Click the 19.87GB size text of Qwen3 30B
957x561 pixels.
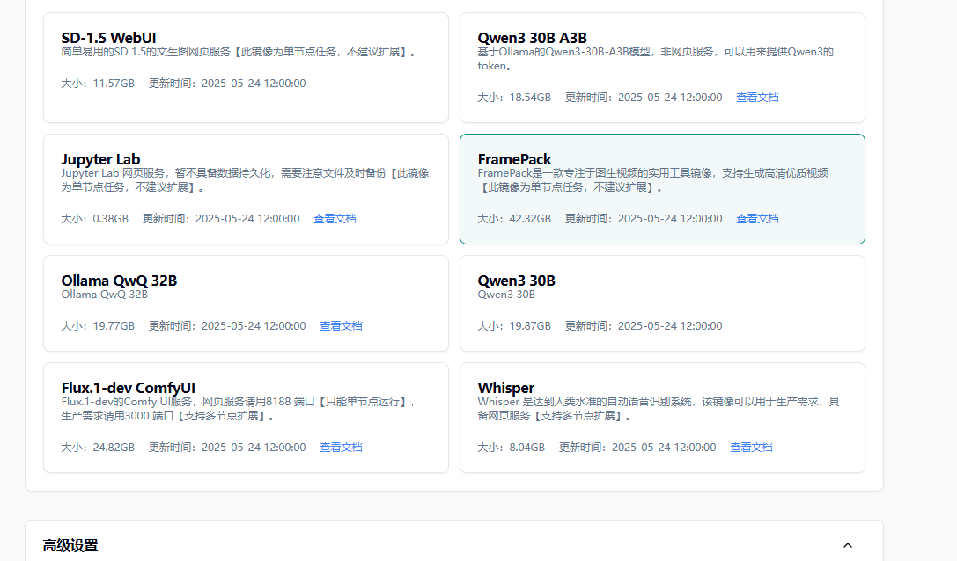(x=530, y=326)
